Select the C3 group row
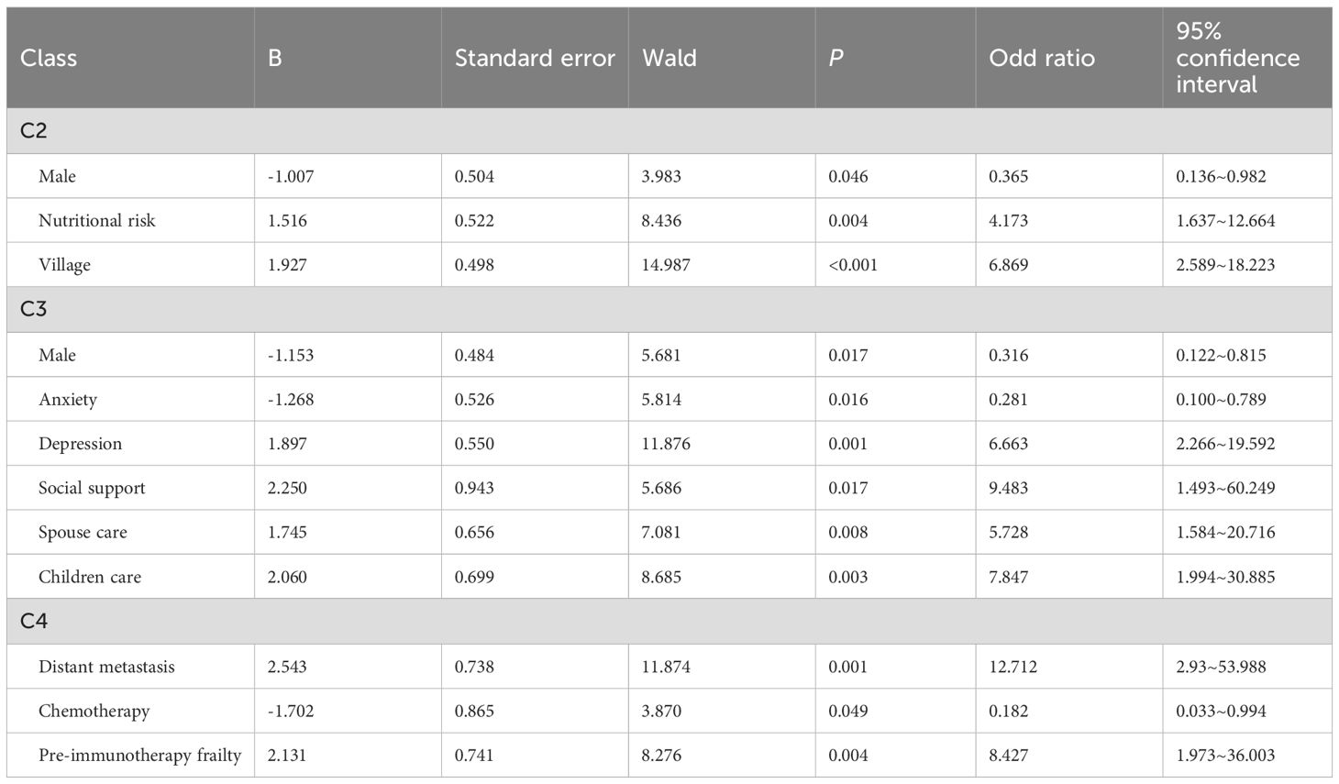The image size is (1339, 784). pos(34,309)
